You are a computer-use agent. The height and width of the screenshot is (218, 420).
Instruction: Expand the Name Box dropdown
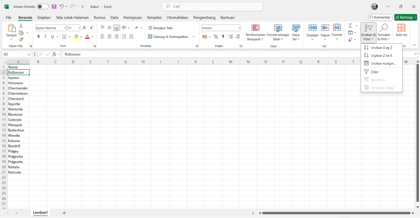coord(29,54)
